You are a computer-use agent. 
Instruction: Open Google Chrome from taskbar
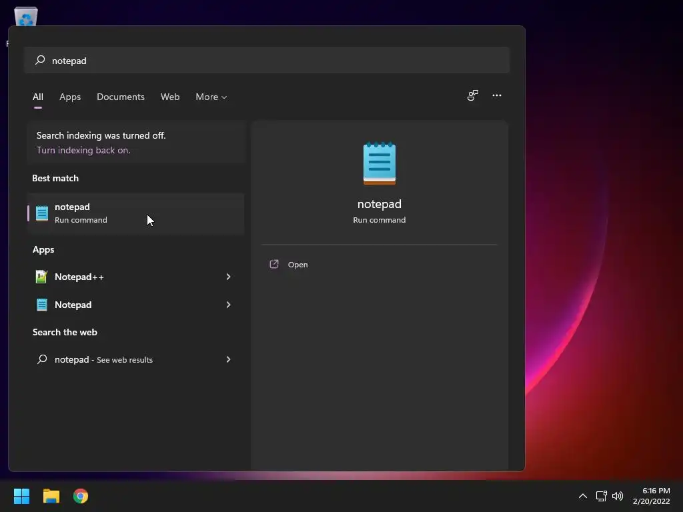(81, 496)
